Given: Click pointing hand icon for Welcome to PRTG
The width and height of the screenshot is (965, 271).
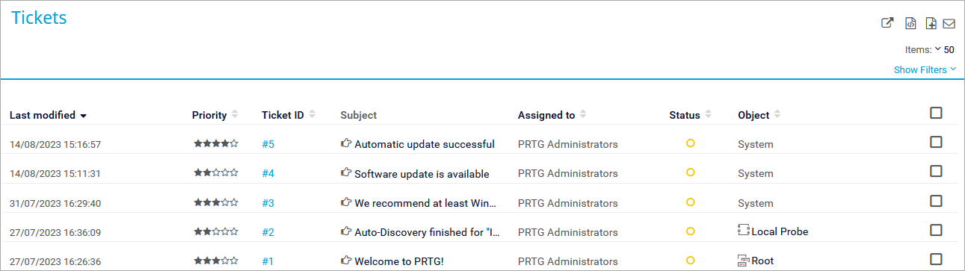Looking at the screenshot, I should [346, 261].
